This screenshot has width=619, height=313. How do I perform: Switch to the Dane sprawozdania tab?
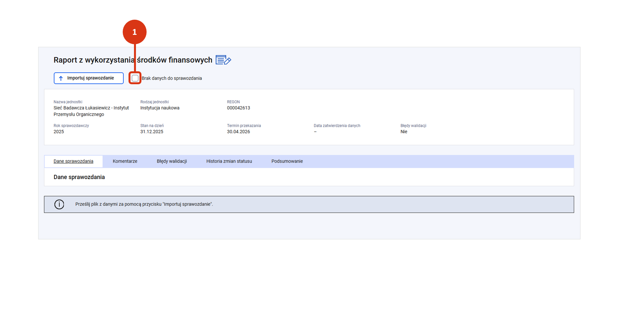(73, 161)
